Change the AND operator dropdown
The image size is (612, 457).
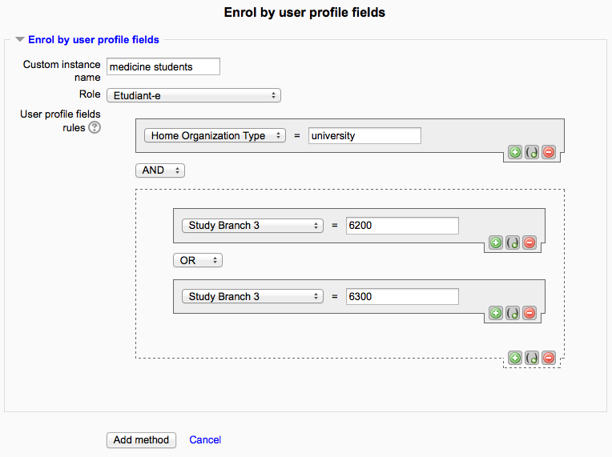click(160, 170)
